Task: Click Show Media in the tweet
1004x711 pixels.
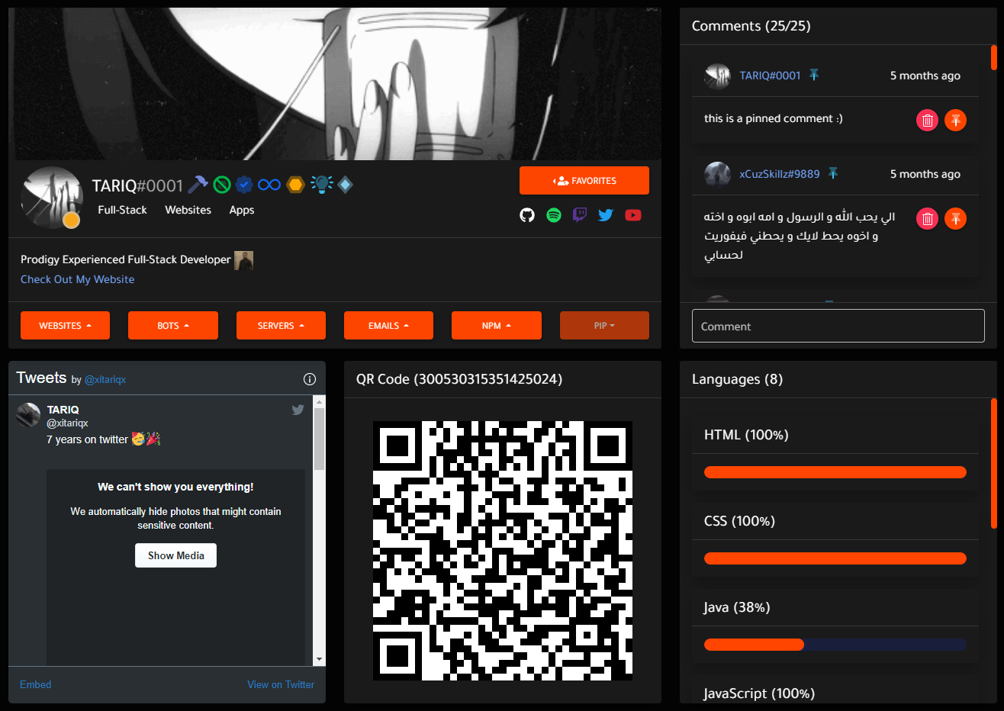Action: [x=176, y=555]
